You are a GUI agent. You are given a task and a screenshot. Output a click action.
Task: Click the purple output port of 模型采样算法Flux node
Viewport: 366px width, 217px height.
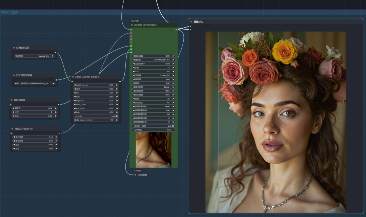pyautogui.click(x=59, y=133)
